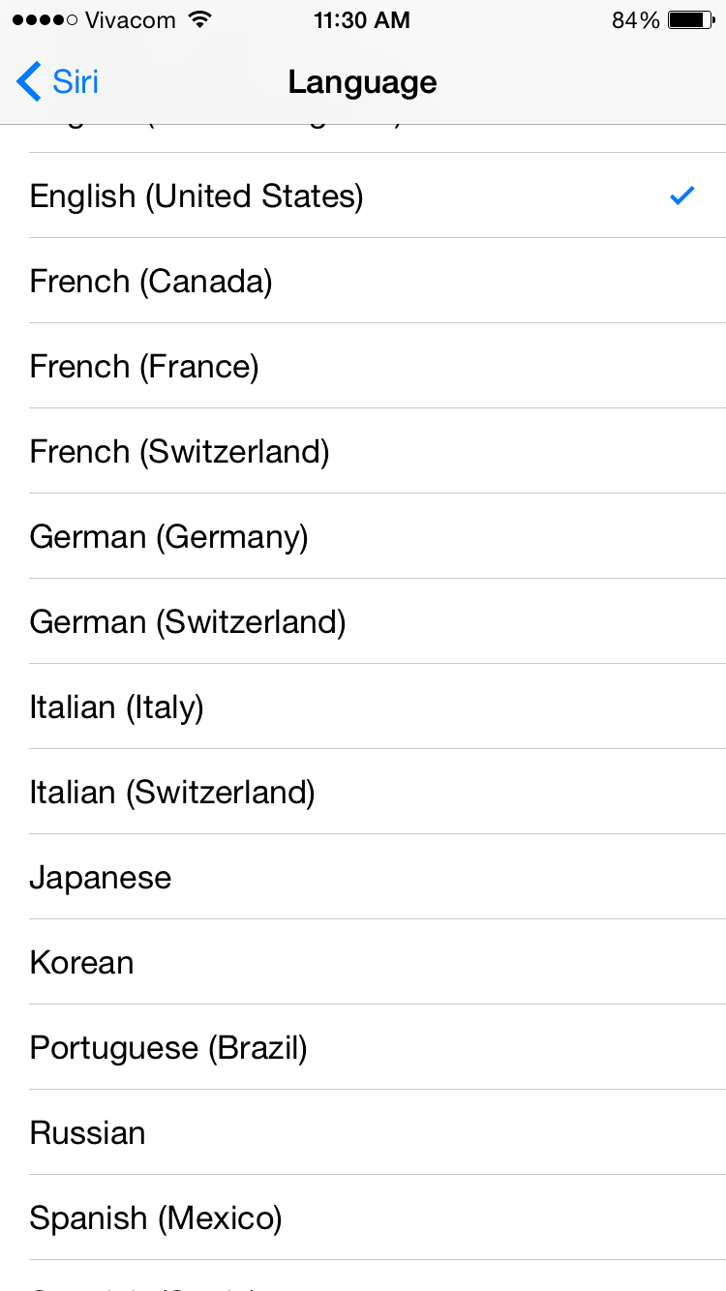This screenshot has height=1291, width=726.
Task: Tap the 11:30 AM clock in status bar
Action: (362, 20)
